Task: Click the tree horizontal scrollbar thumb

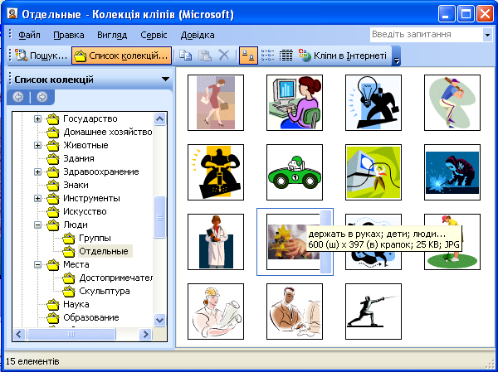Action: point(71,334)
